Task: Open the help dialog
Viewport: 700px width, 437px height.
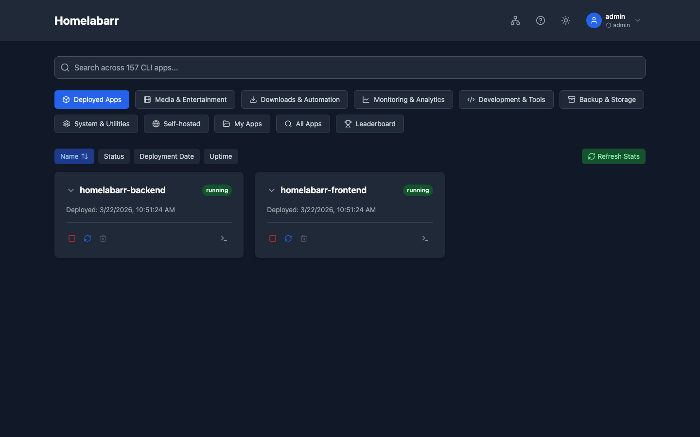Action: click(x=540, y=20)
